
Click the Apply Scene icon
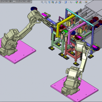pos(80,2)
